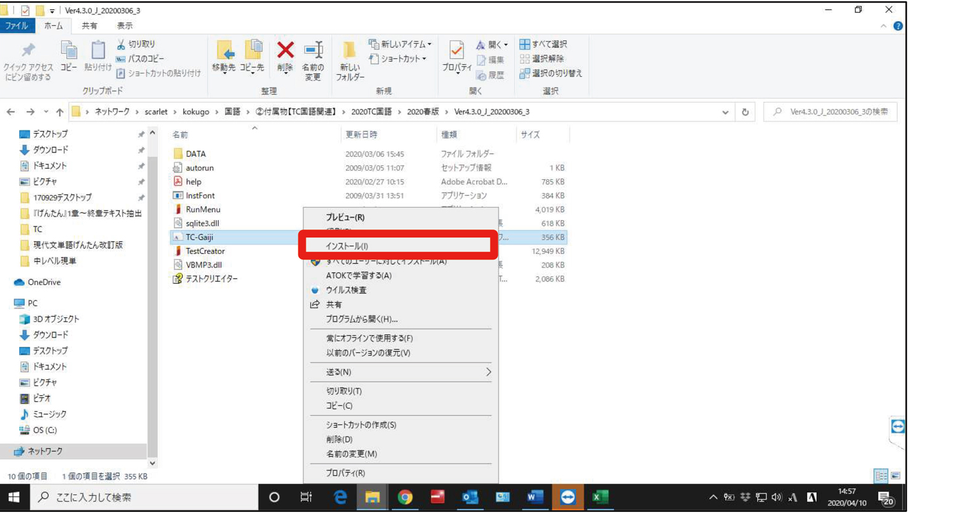
Task: Refresh the folder with the reload icon
Action: tap(745, 112)
